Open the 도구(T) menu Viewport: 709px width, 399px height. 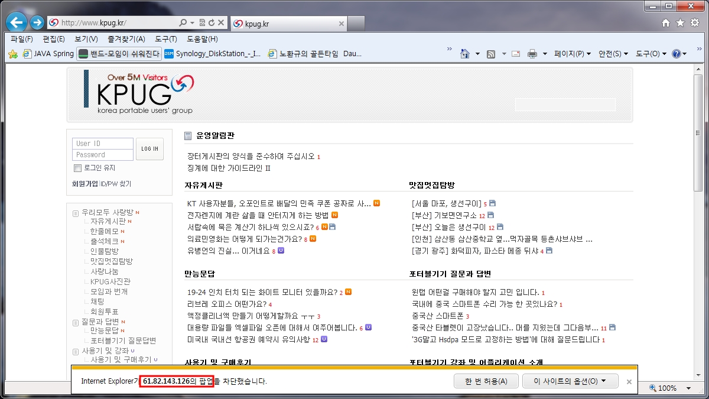pos(167,39)
